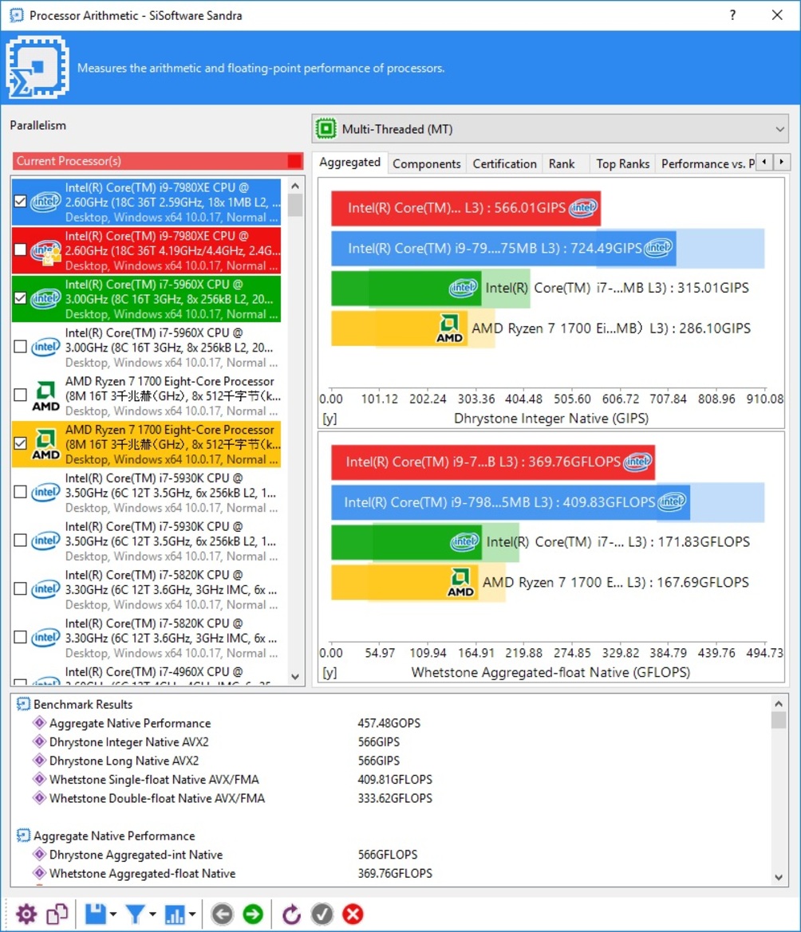
Task: Click the red 369.76GFLOPS result bar
Action: 493,462
